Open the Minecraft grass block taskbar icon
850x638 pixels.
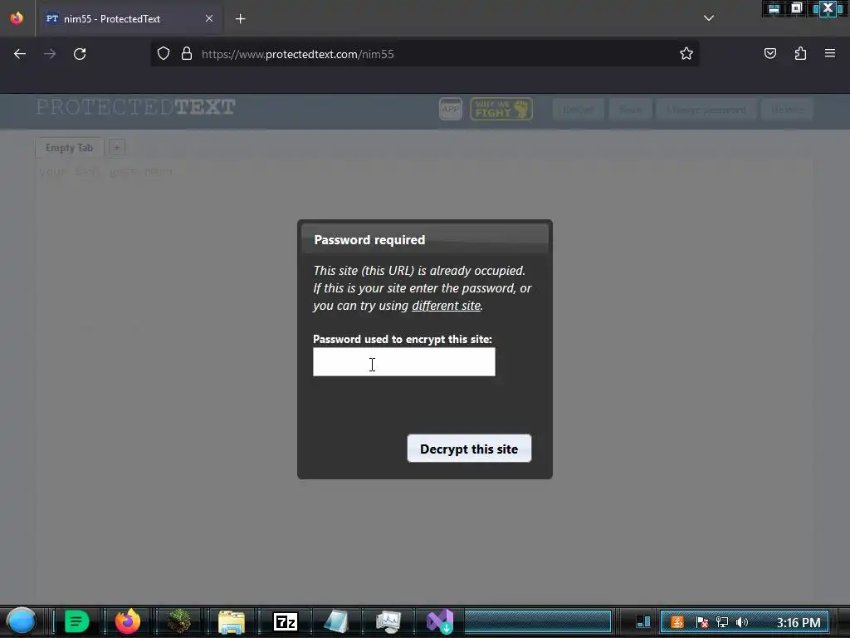179,621
